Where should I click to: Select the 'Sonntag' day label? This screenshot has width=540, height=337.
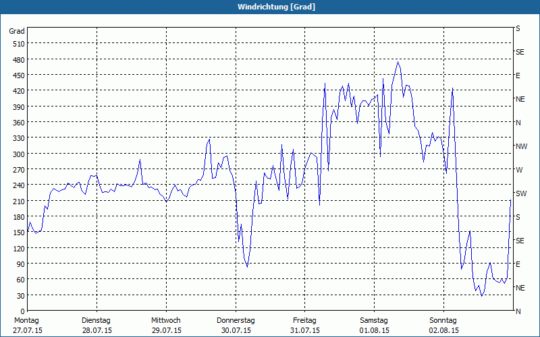click(x=443, y=321)
